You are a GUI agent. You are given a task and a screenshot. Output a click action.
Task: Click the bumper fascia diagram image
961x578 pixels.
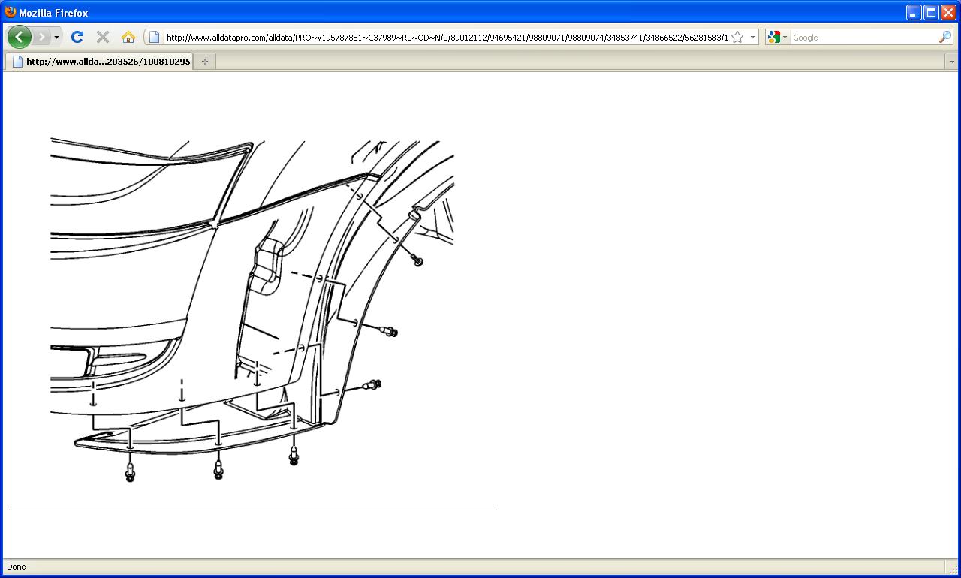coord(252,310)
